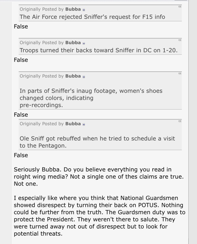Click Bubba's name in Pentagon quote header
The width and height of the screenshot is (197, 244).
coord(73,124)
